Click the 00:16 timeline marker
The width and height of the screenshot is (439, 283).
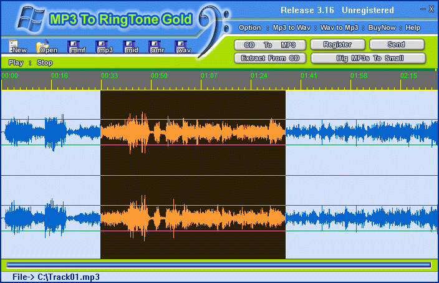pyautogui.click(x=59, y=75)
